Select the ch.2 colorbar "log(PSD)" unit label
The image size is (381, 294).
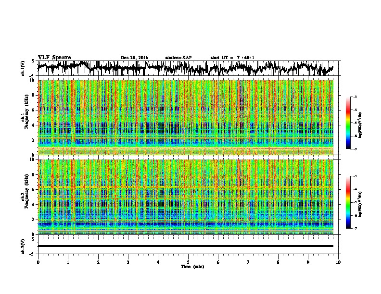coord(360,204)
